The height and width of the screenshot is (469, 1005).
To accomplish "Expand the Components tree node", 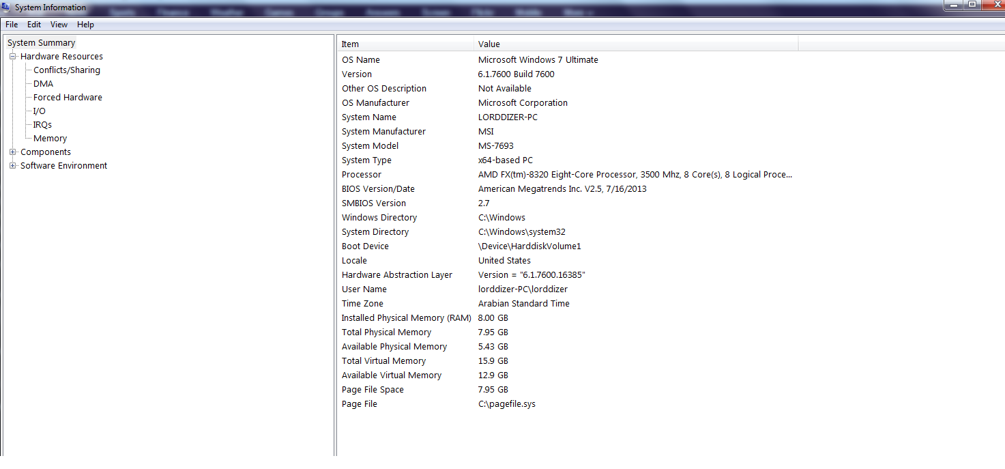I will pyautogui.click(x=12, y=152).
